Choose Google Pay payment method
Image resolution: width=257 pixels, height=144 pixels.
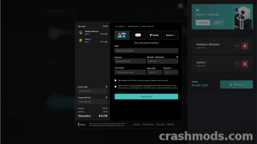coord(138,35)
